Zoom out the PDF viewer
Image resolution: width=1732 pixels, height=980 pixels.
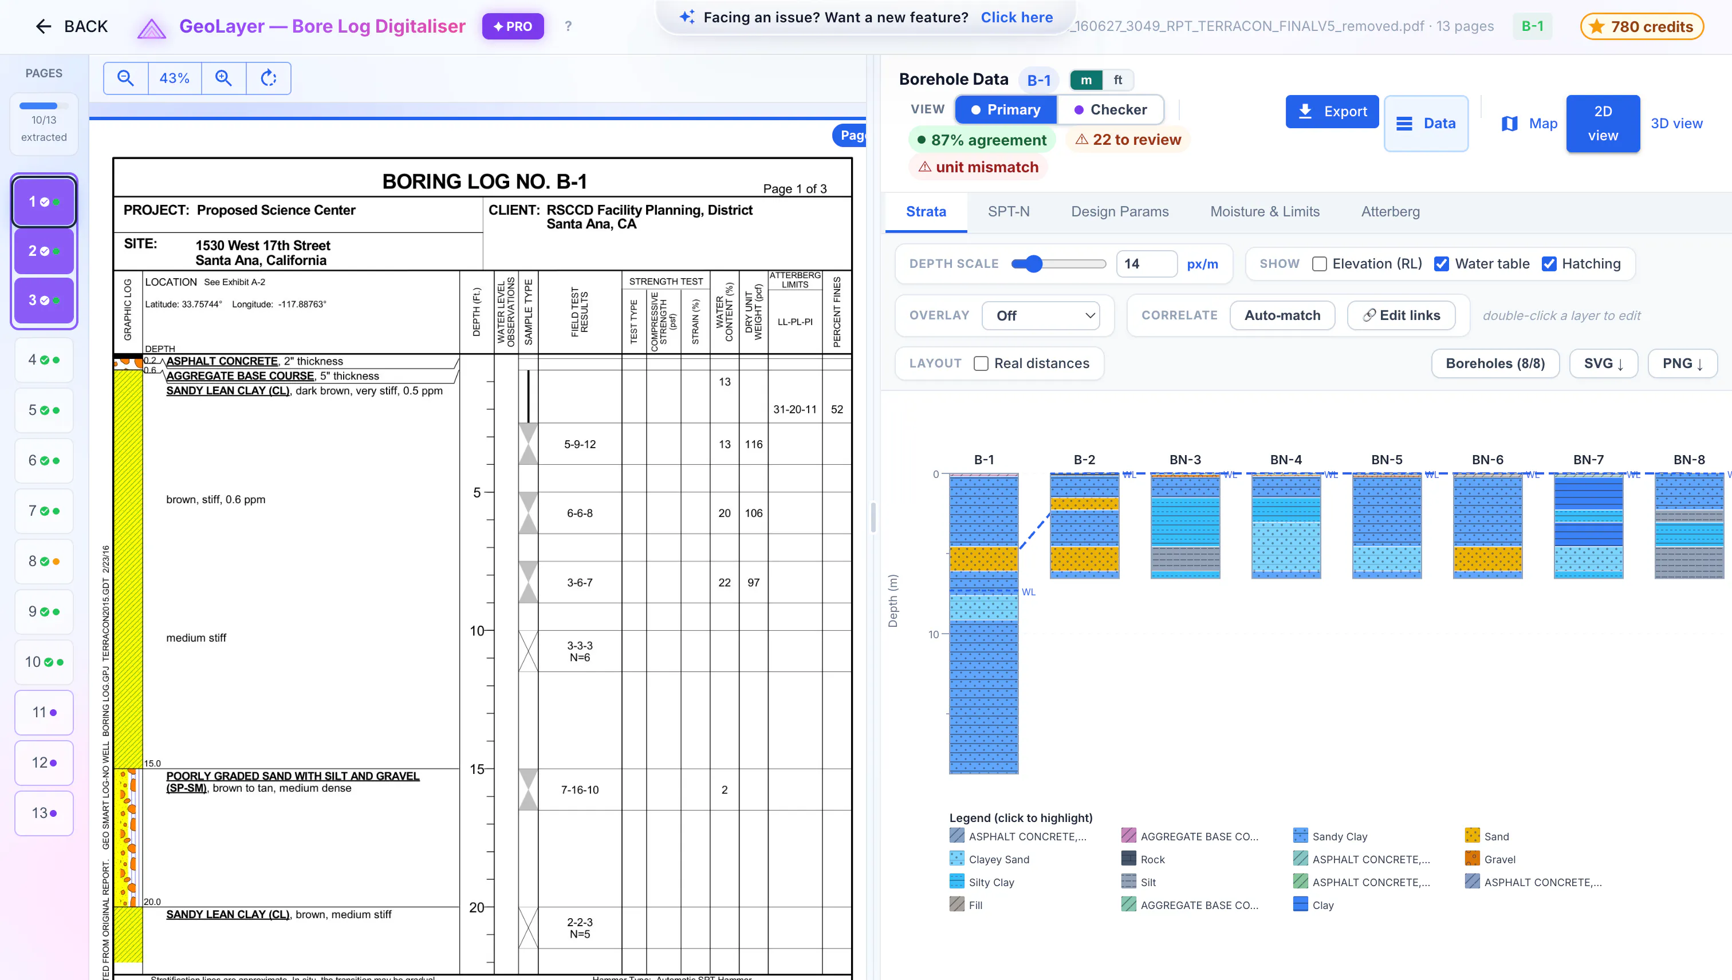[125, 78]
